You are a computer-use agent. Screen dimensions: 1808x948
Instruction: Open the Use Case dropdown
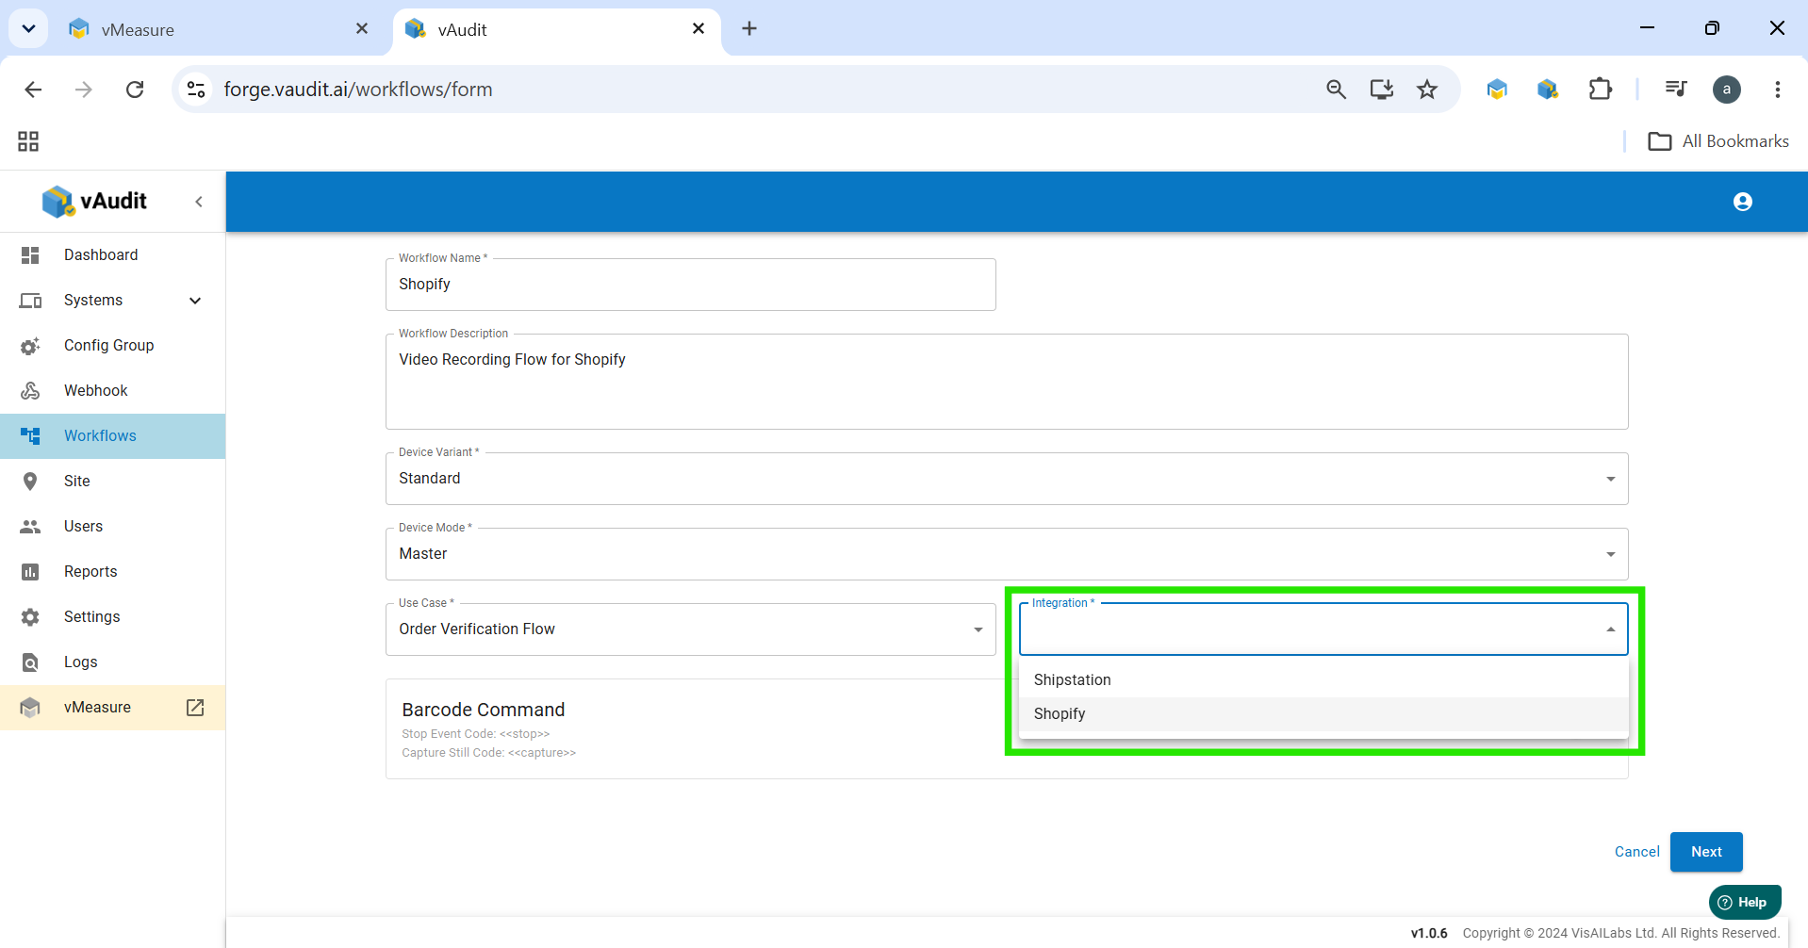tap(690, 629)
